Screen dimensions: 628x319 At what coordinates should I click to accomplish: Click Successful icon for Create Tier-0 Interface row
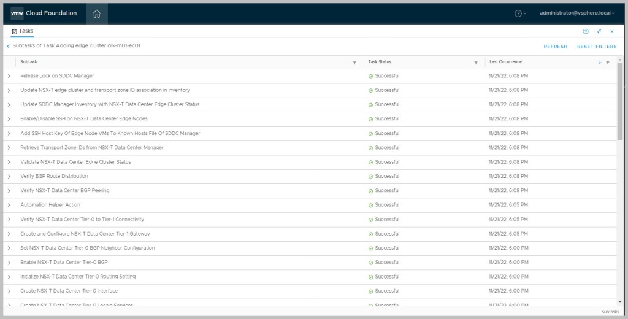click(370, 291)
